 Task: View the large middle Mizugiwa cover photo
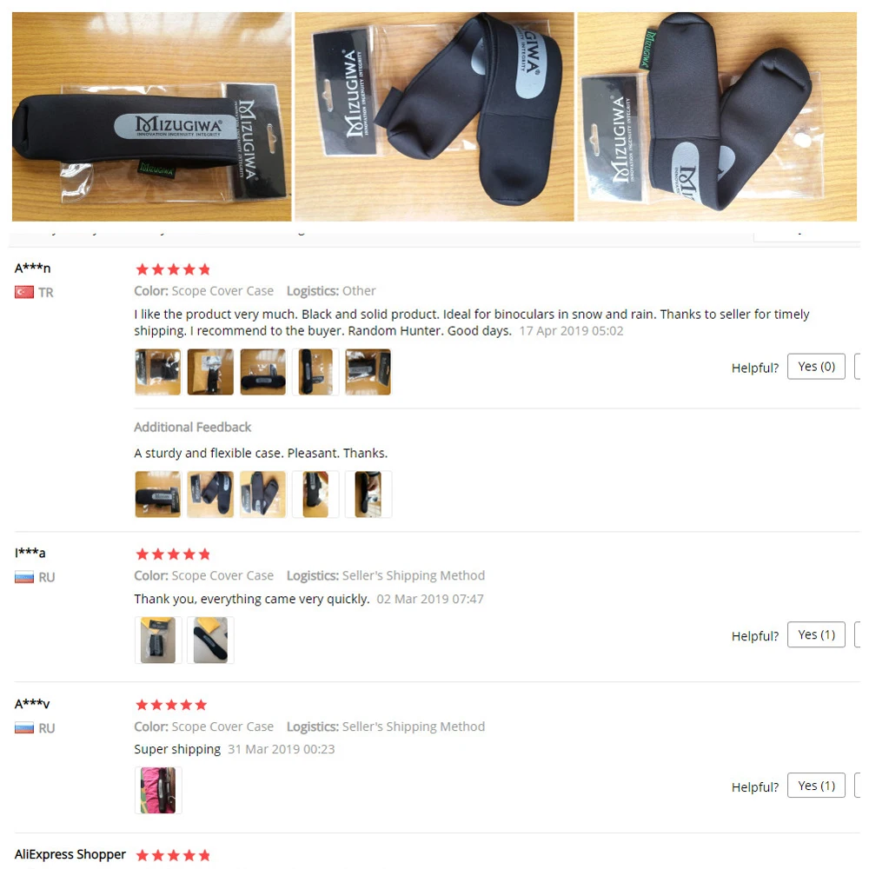[x=434, y=117]
